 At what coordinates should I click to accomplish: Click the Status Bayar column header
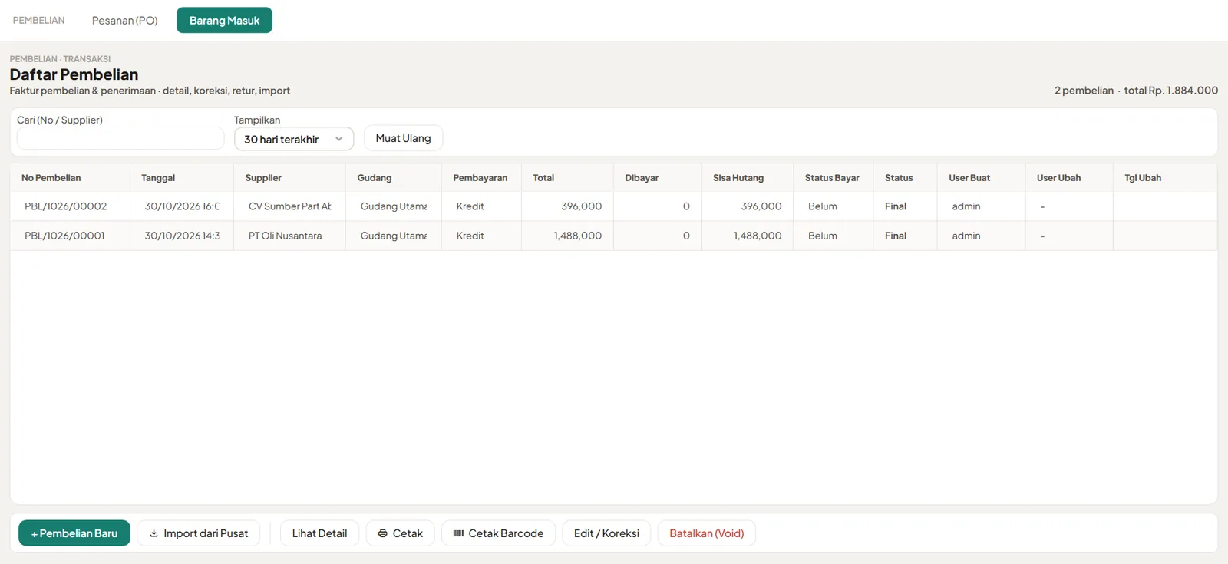tap(833, 178)
